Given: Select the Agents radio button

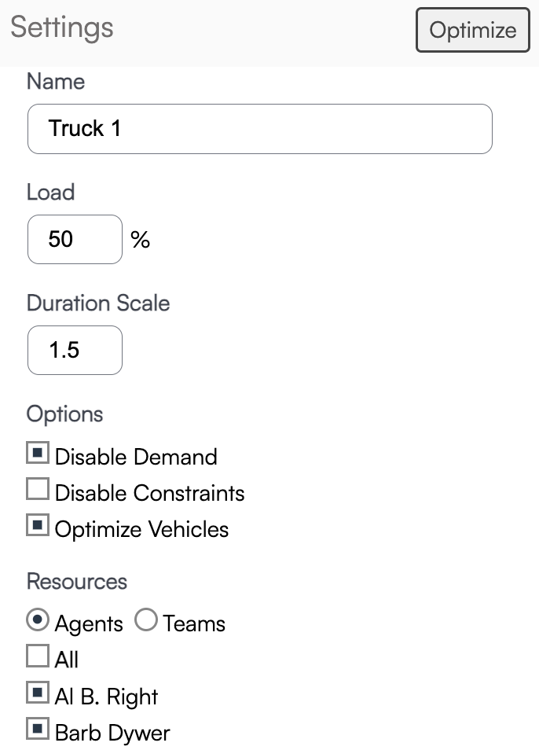Looking at the screenshot, I should (38, 621).
